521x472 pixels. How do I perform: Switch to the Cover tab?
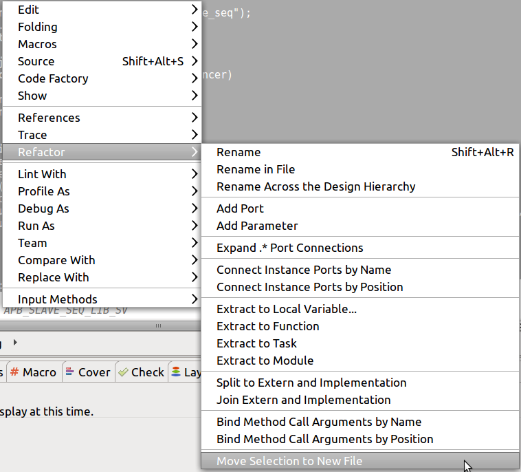click(87, 372)
